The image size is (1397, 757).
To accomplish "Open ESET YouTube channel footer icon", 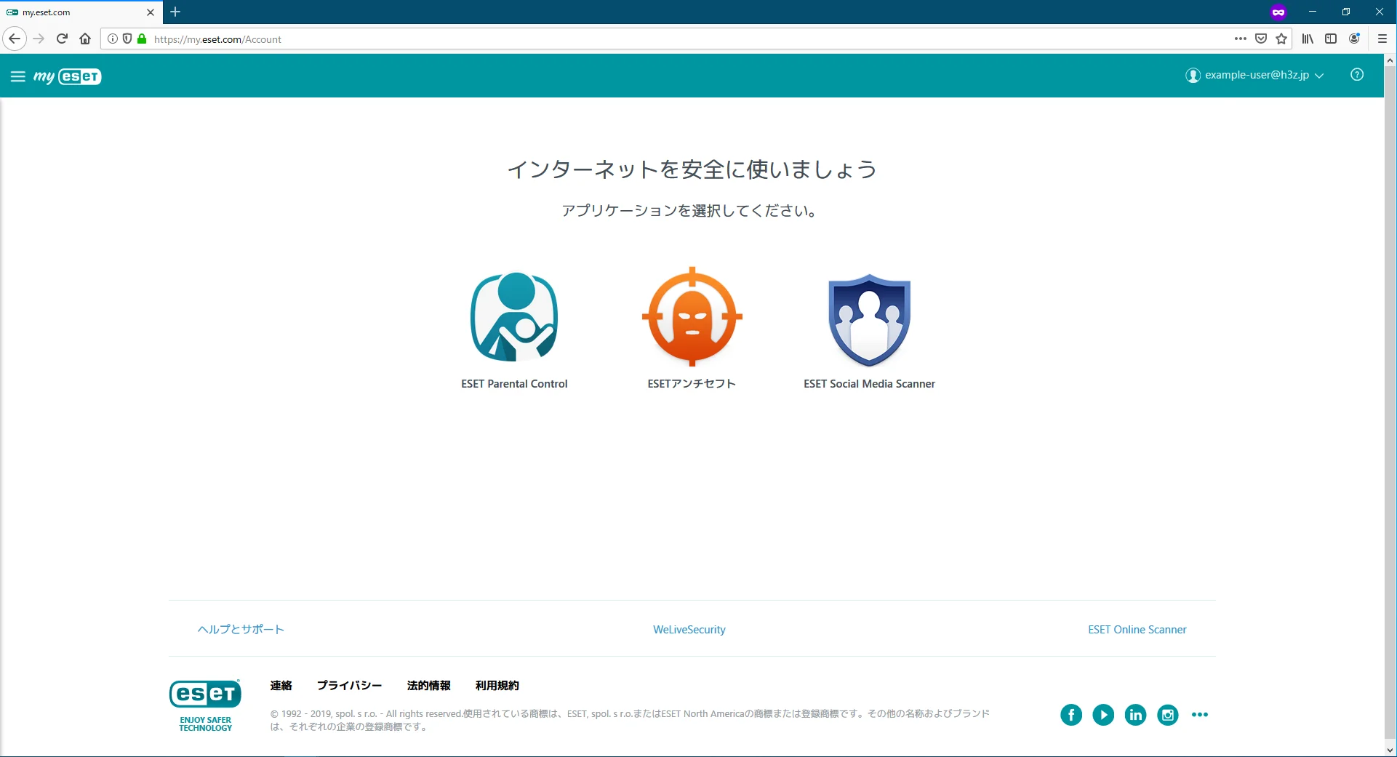I will pos(1102,715).
